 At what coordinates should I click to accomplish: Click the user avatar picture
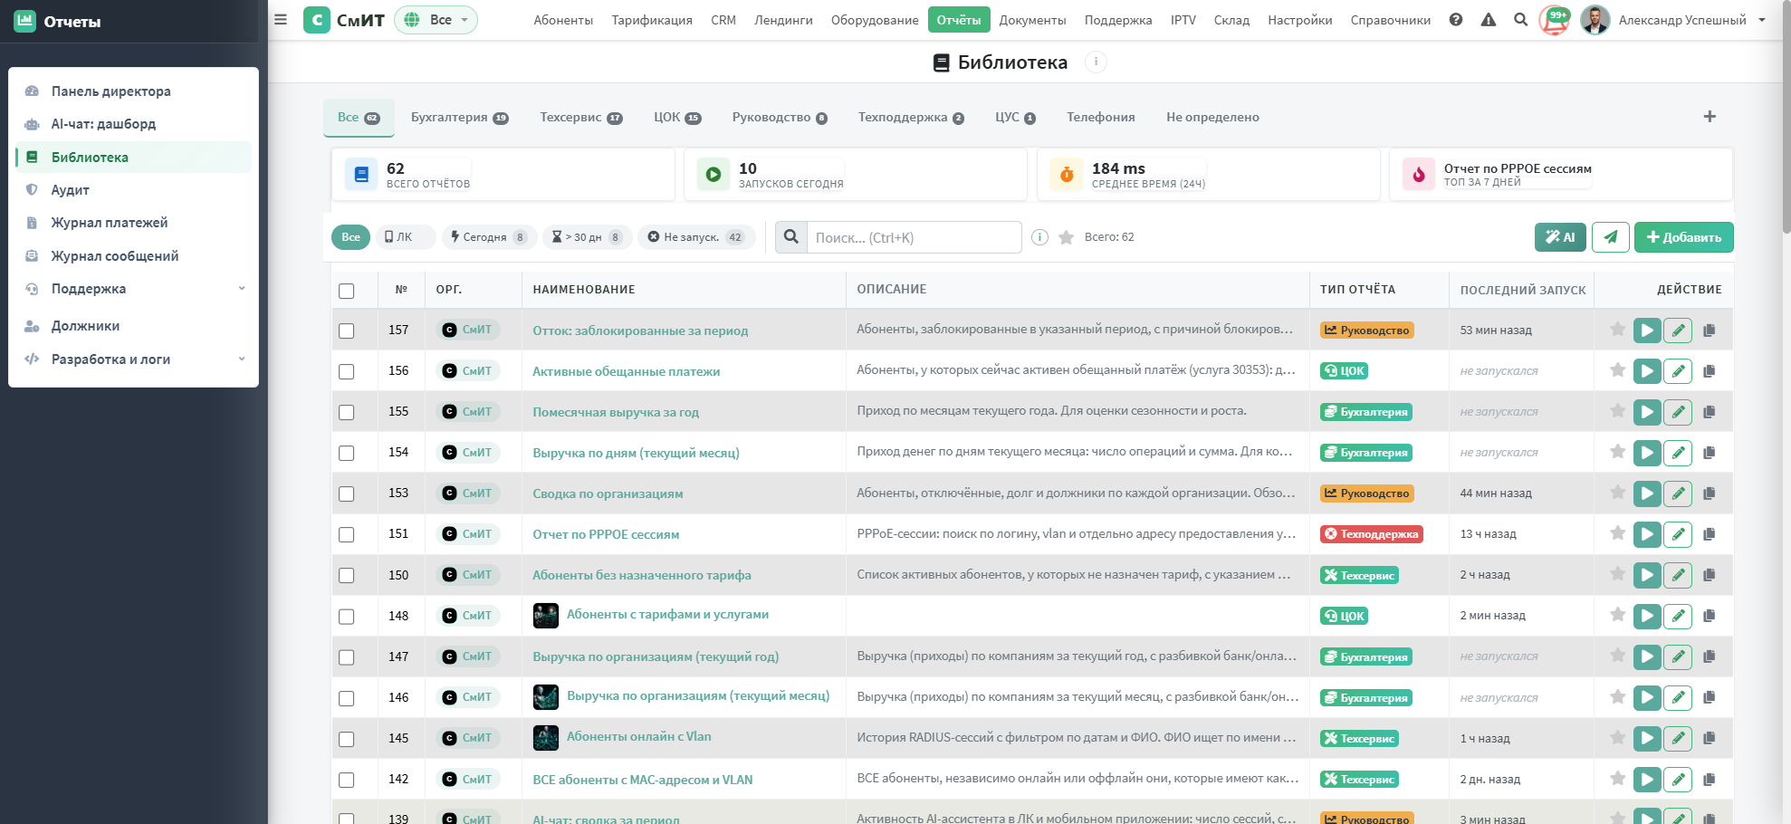[1595, 20]
